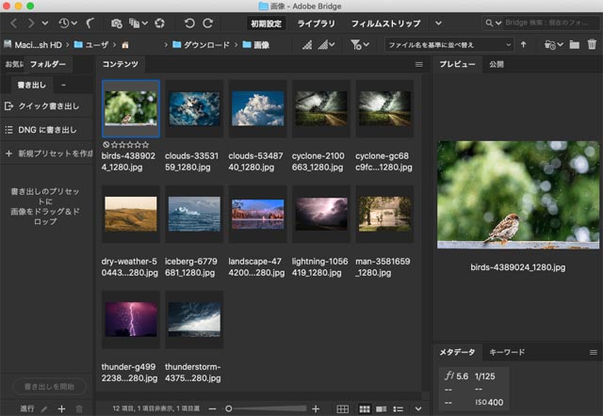Screen dimensions: 603x416
Task: Click the ユーザ breadcrumb
Action: click(x=90, y=45)
